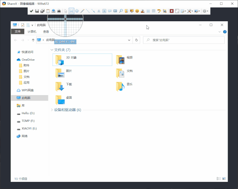The width and height of the screenshot is (238, 189).
Task: Select the XIAOYI (E:) drive
Action: (x=29, y=128)
